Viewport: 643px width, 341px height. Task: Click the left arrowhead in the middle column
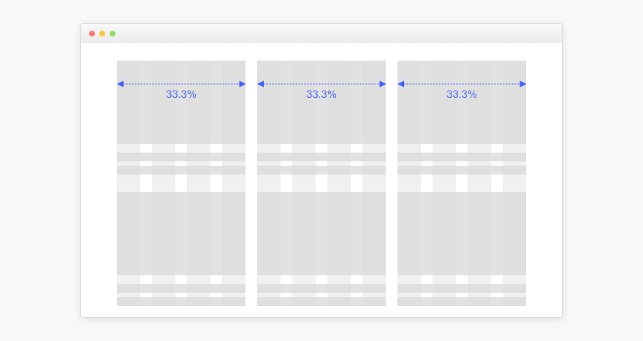(261, 84)
